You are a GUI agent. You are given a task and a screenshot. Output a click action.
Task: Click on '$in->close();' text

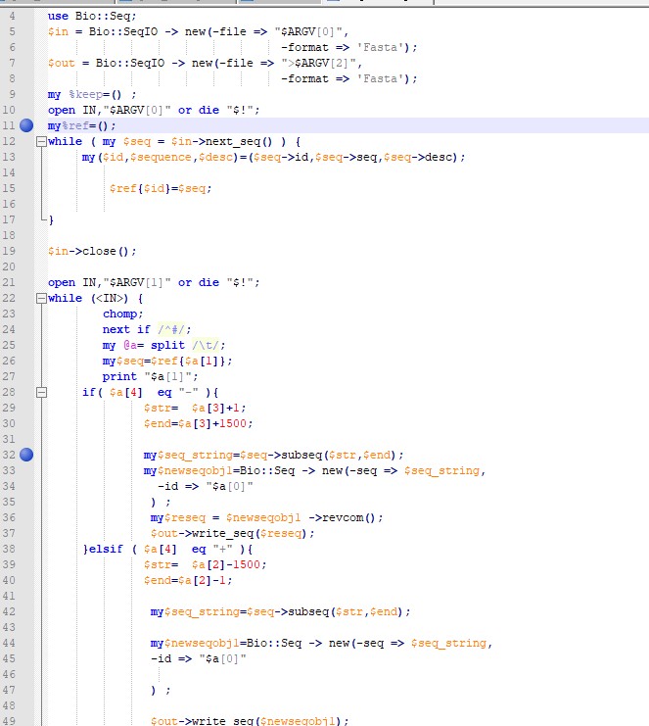click(x=92, y=251)
